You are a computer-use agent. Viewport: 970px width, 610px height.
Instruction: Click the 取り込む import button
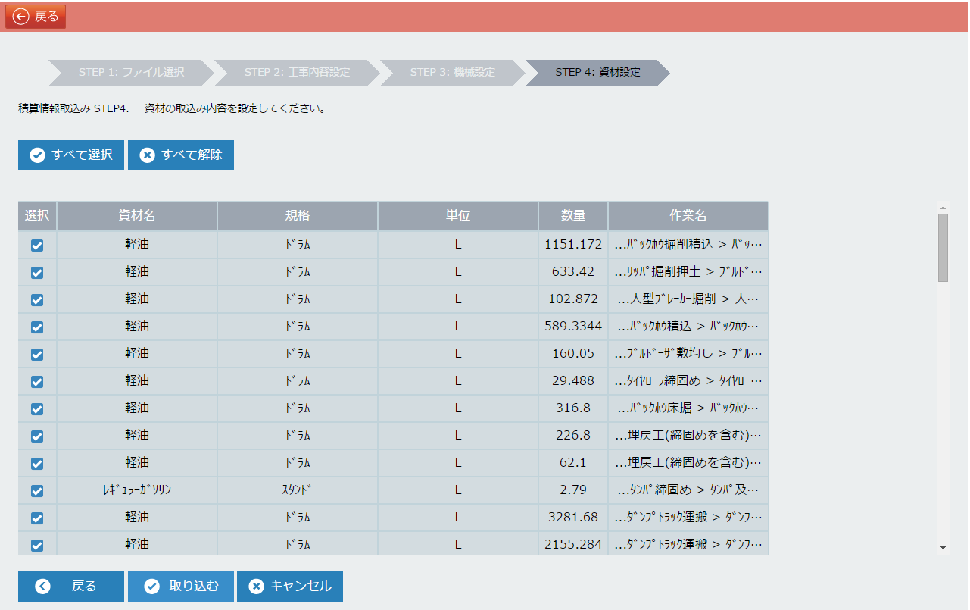tap(181, 587)
